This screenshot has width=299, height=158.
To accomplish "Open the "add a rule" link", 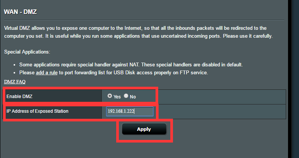I will click(47, 72).
